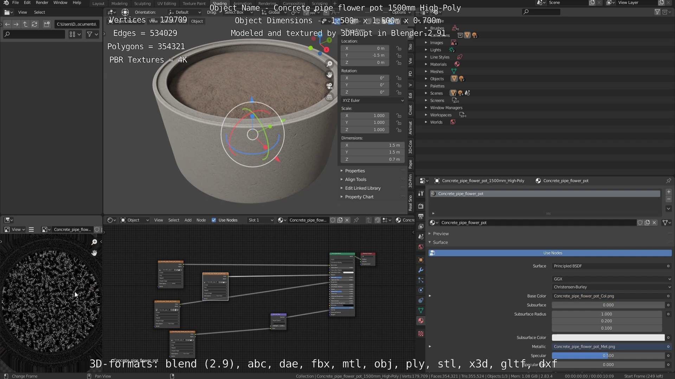Open the Object Constraints tab
This screenshot has height=379, width=675.
pyautogui.click(x=421, y=300)
